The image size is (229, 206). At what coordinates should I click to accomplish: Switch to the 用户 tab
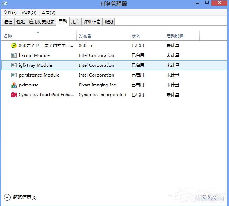(75, 22)
